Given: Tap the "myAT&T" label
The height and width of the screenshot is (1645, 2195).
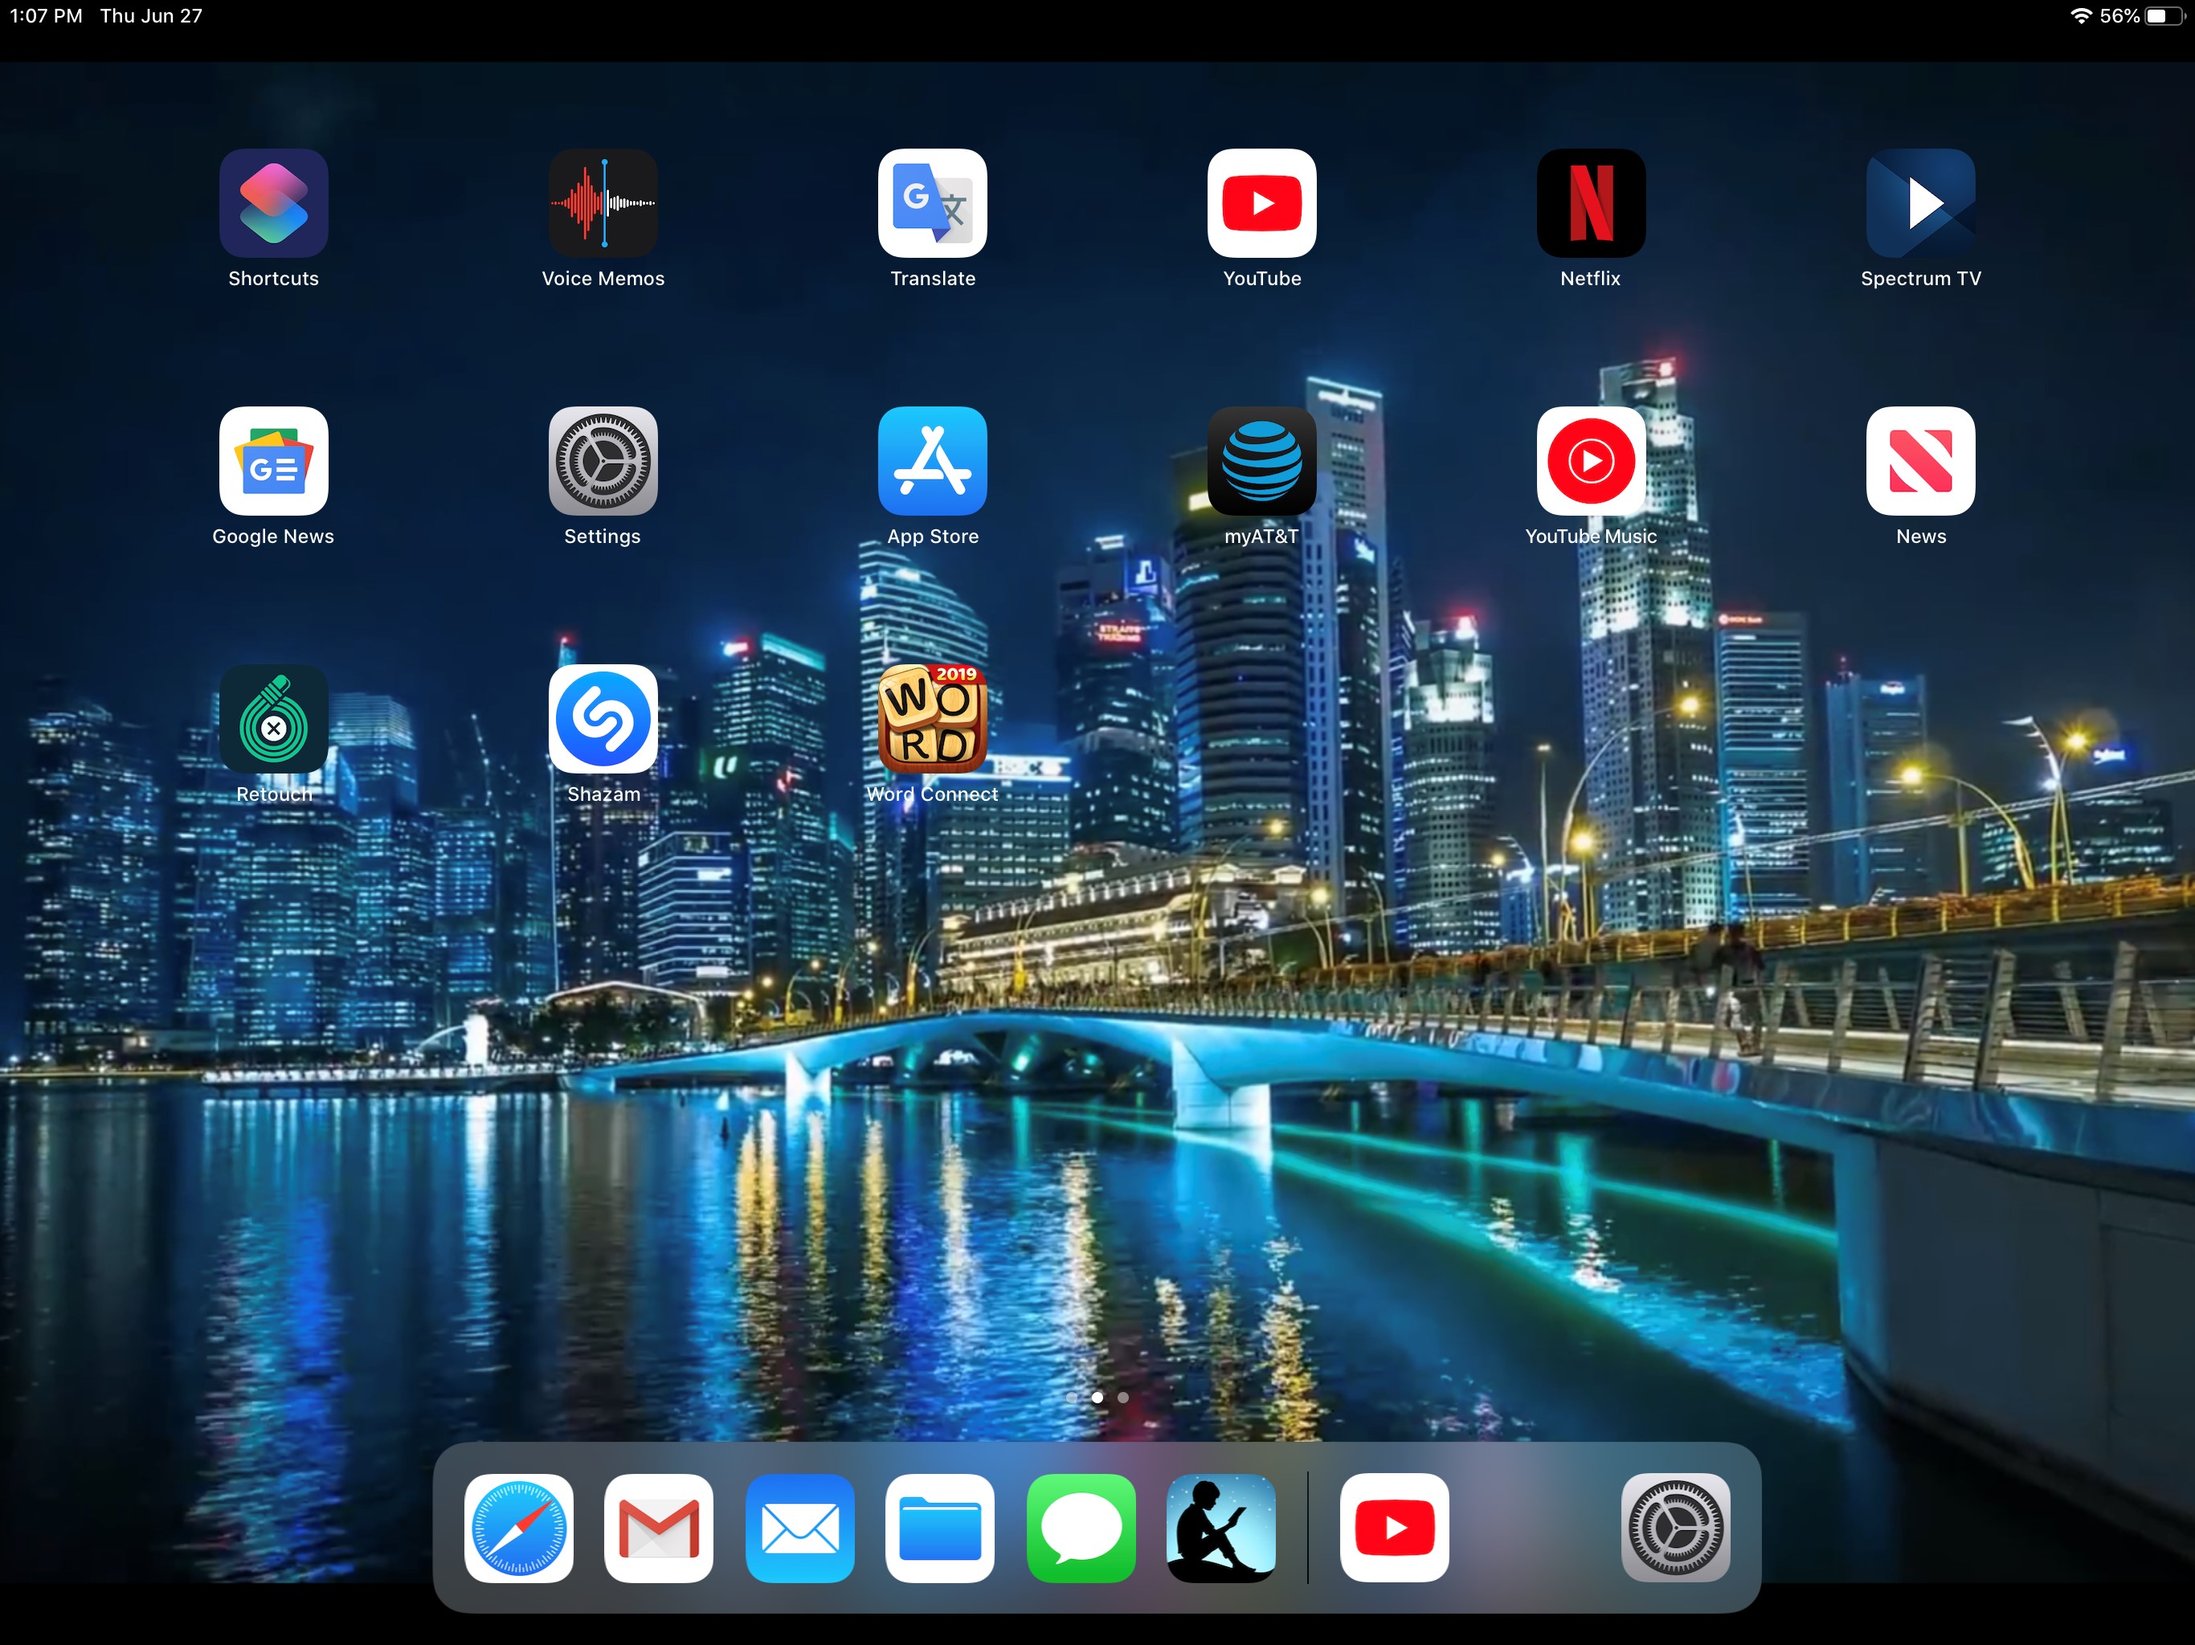Looking at the screenshot, I should point(1261,537).
